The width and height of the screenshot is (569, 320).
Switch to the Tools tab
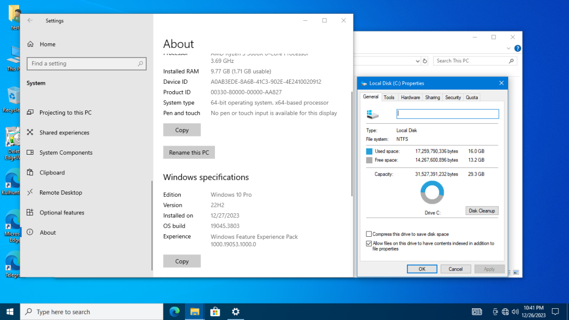pos(389,97)
